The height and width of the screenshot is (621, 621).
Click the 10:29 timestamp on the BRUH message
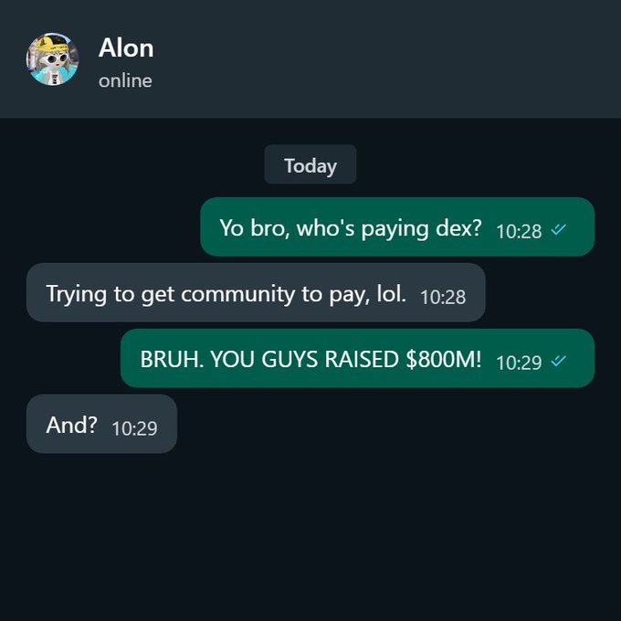pos(519,363)
